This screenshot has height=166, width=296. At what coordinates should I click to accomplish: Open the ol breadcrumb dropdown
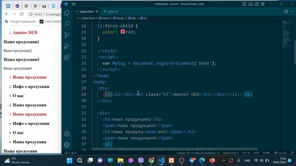(x=143, y=18)
